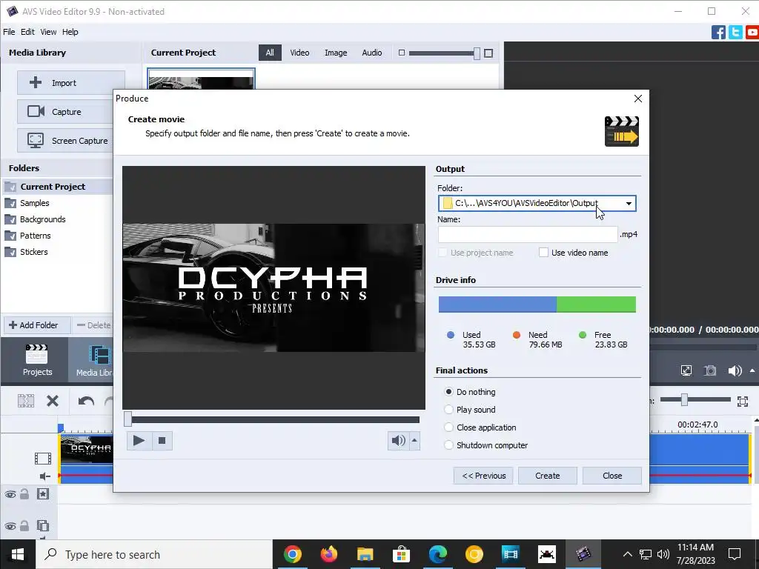
Task: Switch to the Video filter tab
Action: coord(299,53)
